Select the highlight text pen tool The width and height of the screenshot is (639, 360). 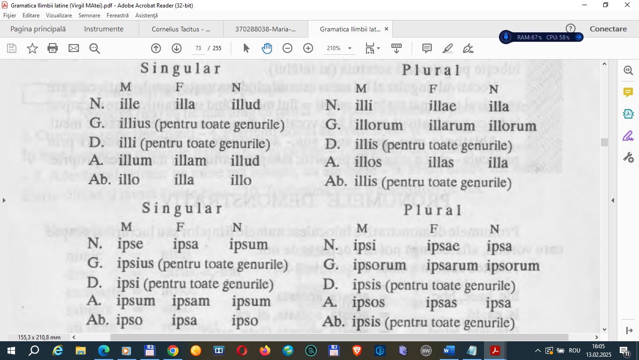click(447, 48)
